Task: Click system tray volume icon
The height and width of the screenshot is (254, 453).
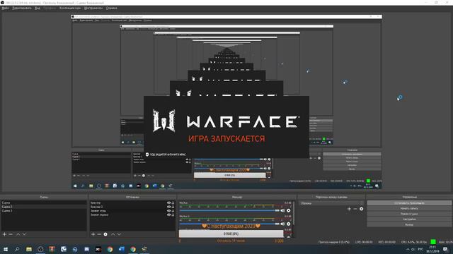Action: (413, 249)
